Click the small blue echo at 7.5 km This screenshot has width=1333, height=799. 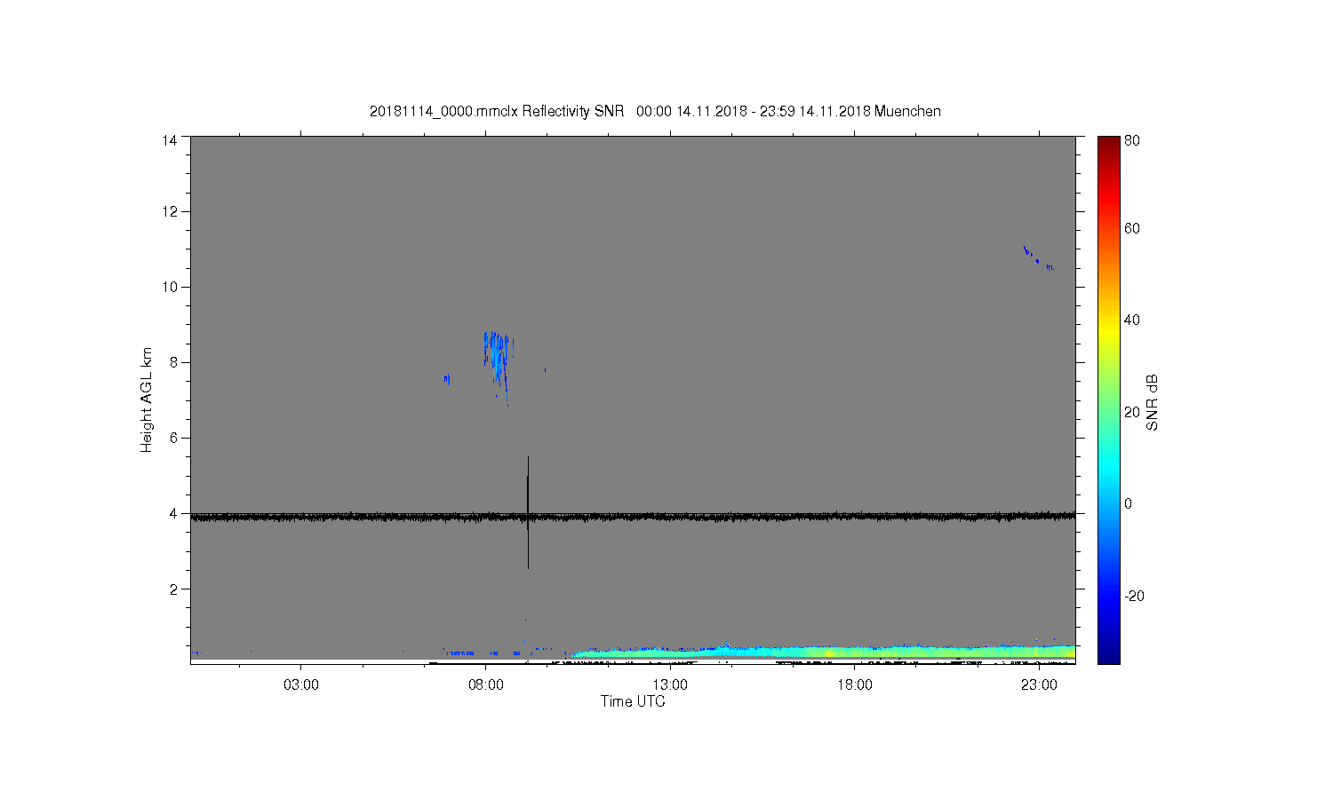446,379
